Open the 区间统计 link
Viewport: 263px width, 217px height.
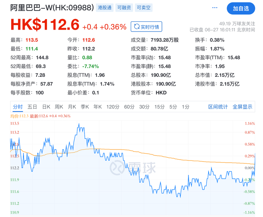pos(218,107)
